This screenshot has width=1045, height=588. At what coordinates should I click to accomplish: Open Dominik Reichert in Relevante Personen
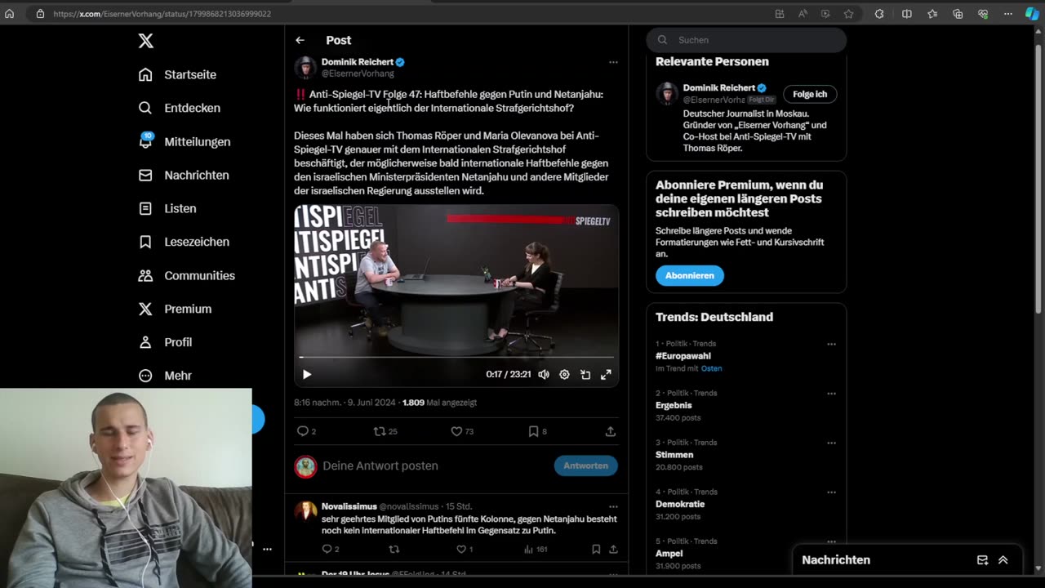pyautogui.click(x=719, y=88)
